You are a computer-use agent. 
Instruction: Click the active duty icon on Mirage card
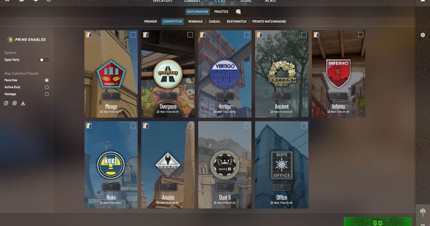pos(89,35)
